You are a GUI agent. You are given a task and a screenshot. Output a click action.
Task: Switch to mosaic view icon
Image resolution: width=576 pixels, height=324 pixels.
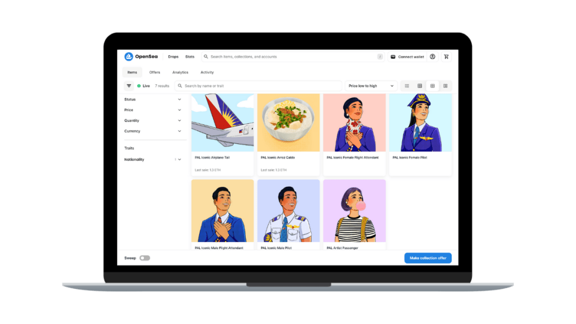[x=445, y=86]
